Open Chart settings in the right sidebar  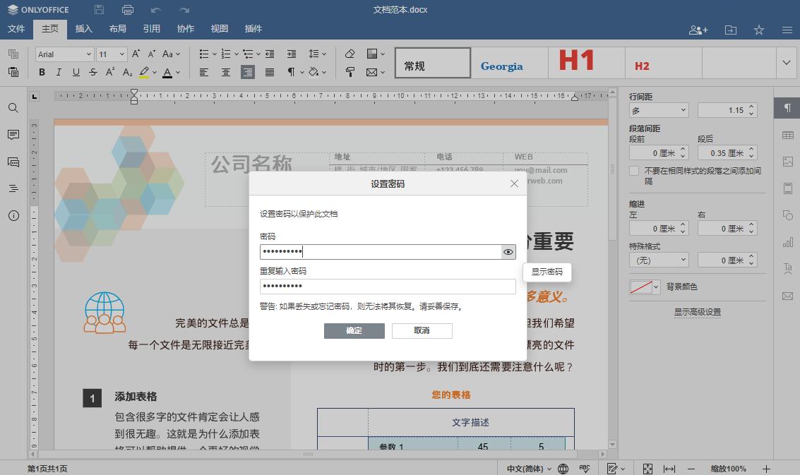[x=788, y=241]
